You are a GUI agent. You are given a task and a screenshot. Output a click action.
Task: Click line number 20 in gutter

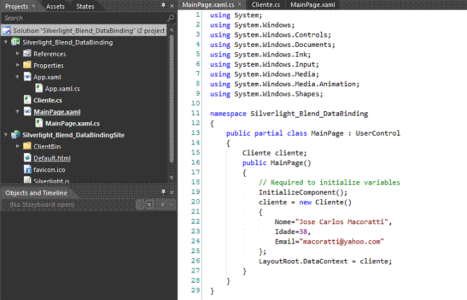pyautogui.click(x=195, y=202)
